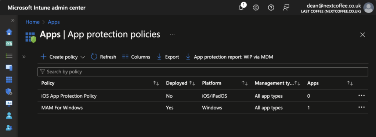This screenshot has height=137, width=376.
Task: Open Devices icon in sidebar
Action: (x=9, y=68)
